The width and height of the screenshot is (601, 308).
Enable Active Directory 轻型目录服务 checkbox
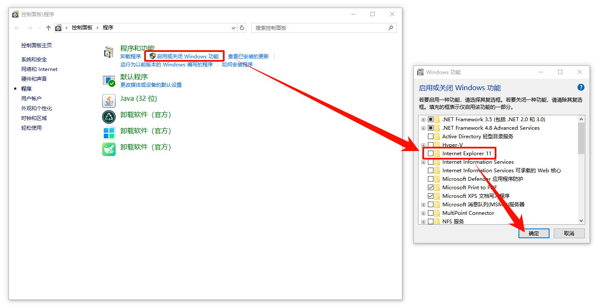(x=430, y=137)
